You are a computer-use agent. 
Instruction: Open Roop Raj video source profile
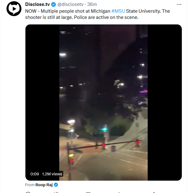(44, 185)
